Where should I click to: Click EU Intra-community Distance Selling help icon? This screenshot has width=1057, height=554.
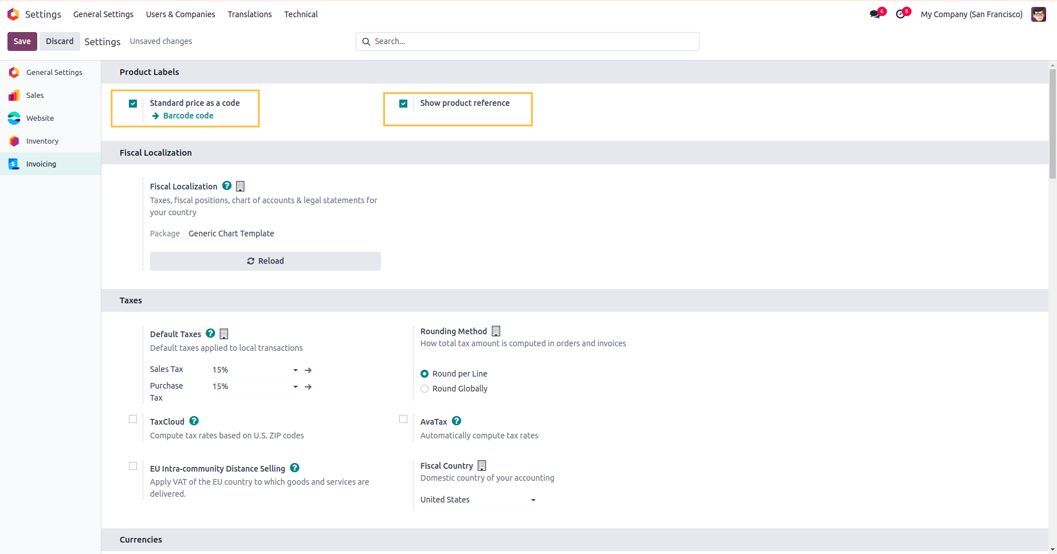coord(294,468)
